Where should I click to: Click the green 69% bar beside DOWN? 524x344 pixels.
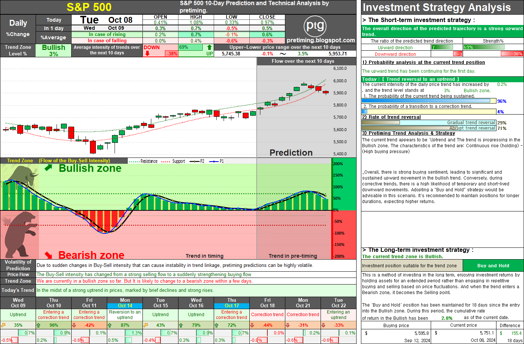pos(191,47)
